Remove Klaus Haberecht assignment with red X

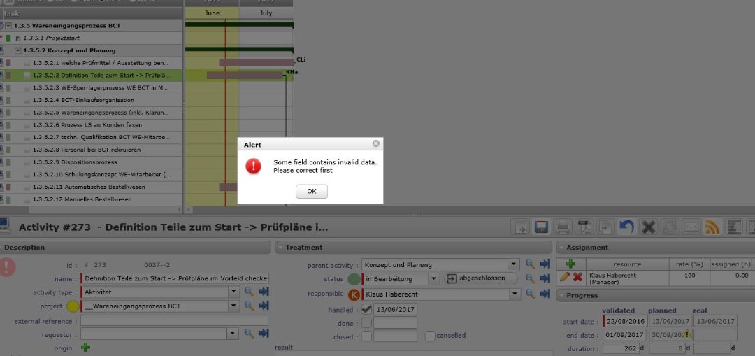(578, 278)
